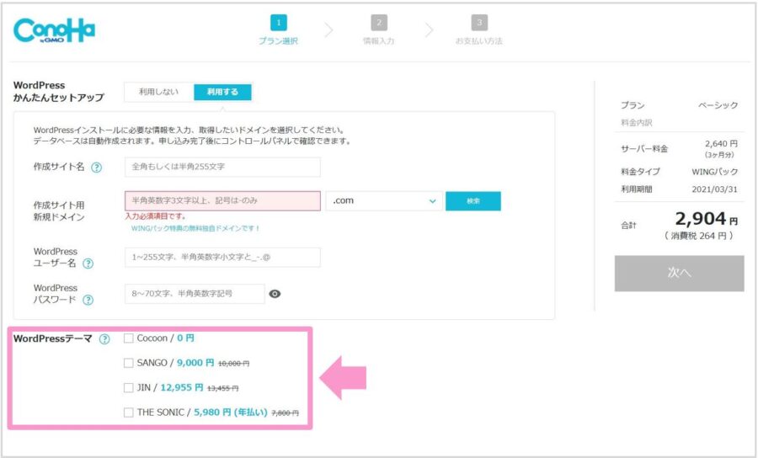Screen dimensions: 758x458
Task: Click step 3 お支払い方法 indicator
Action: click(479, 30)
